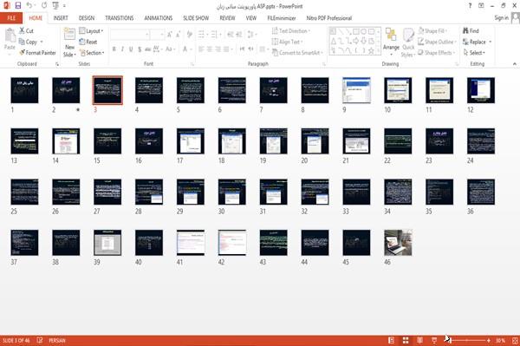The height and width of the screenshot is (346, 520).
Task: Toggle Slide Sorter view button
Action: [x=406, y=340]
